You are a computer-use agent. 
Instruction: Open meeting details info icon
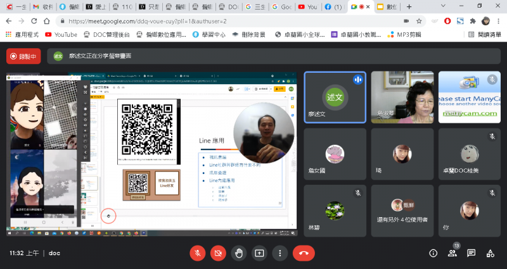tap(433, 253)
